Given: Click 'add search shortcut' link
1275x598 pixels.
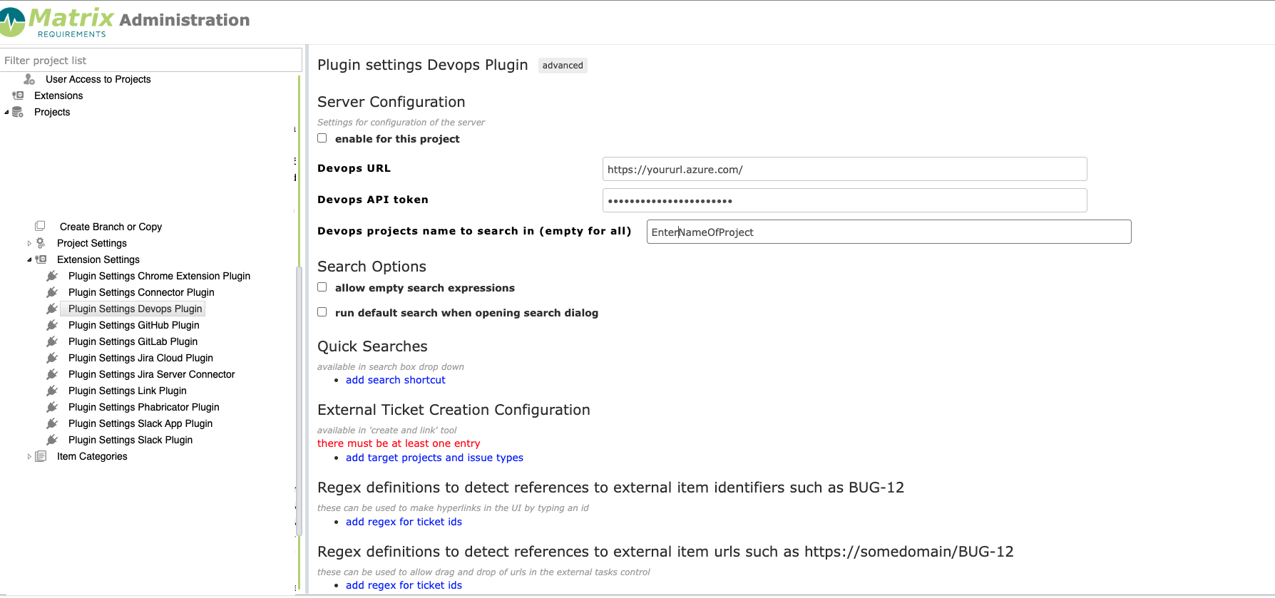Looking at the screenshot, I should 396,380.
